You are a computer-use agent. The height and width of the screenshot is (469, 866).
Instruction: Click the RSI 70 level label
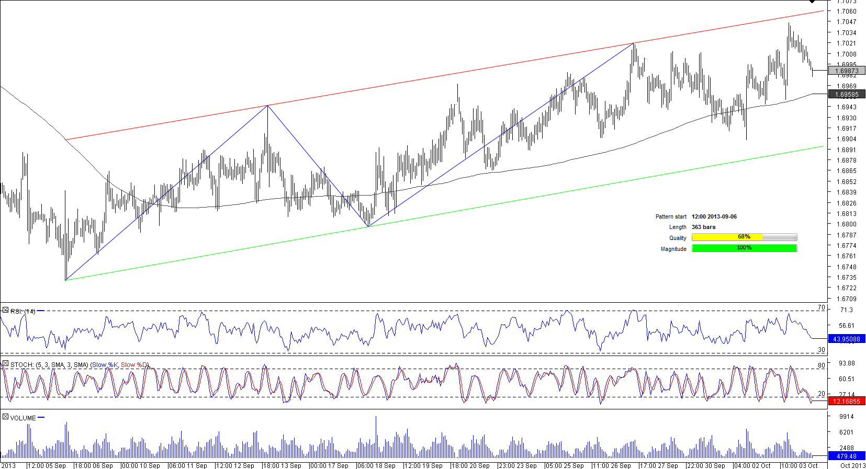(x=822, y=308)
